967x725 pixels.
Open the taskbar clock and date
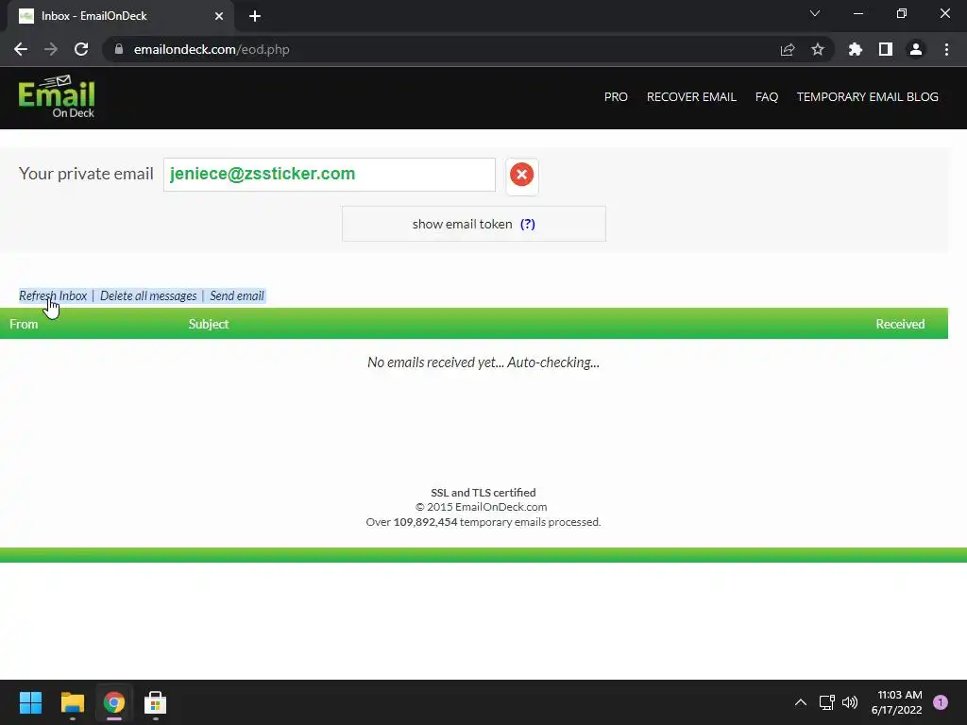pyautogui.click(x=897, y=702)
